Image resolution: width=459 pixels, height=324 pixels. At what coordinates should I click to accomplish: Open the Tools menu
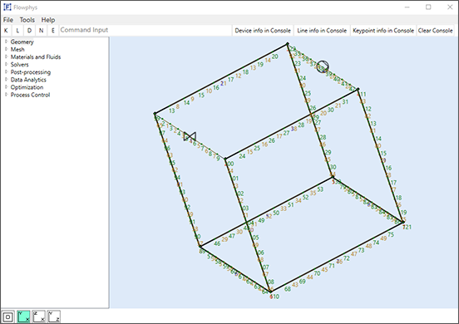click(27, 20)
